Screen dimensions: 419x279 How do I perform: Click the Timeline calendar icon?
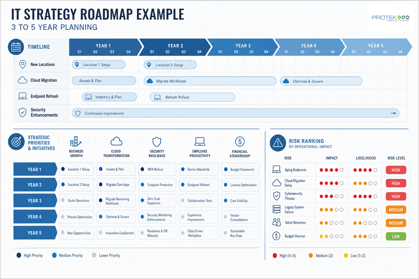pyautogui.click(x=16, y=47)
